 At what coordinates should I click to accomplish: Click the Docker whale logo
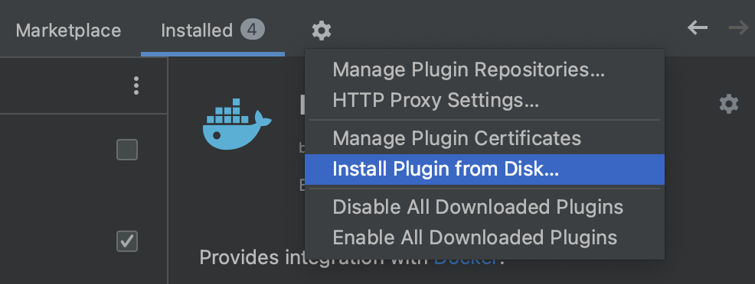237,124
